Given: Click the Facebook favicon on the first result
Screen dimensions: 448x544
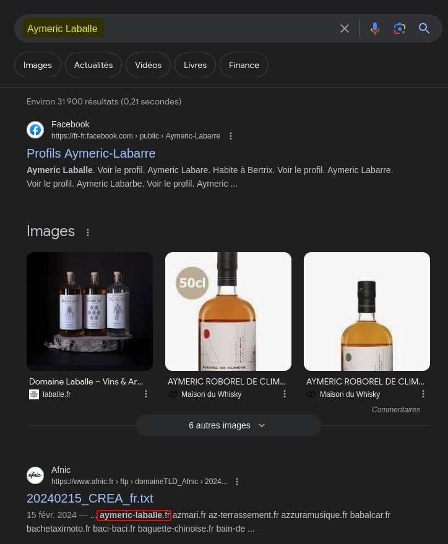Looking at the screenshot, I should pos(35,130).
